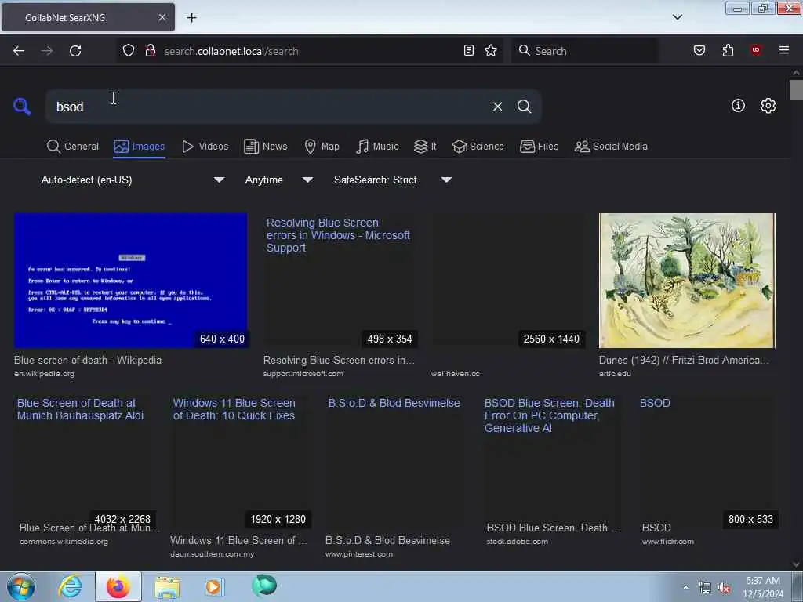Open the Extensions puzzle icon
Screen dimensions: 803x602
(728, 50)
